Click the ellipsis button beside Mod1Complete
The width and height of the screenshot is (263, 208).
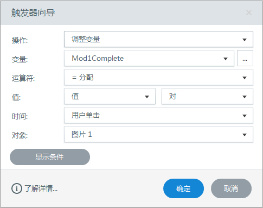pyautogui.click(x=245, y=58)
